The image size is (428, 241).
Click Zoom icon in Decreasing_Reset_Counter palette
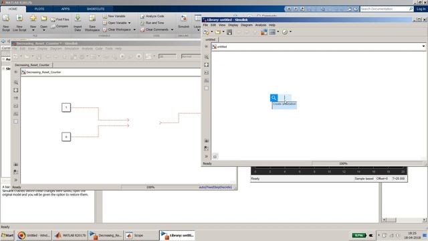point(16,82)
